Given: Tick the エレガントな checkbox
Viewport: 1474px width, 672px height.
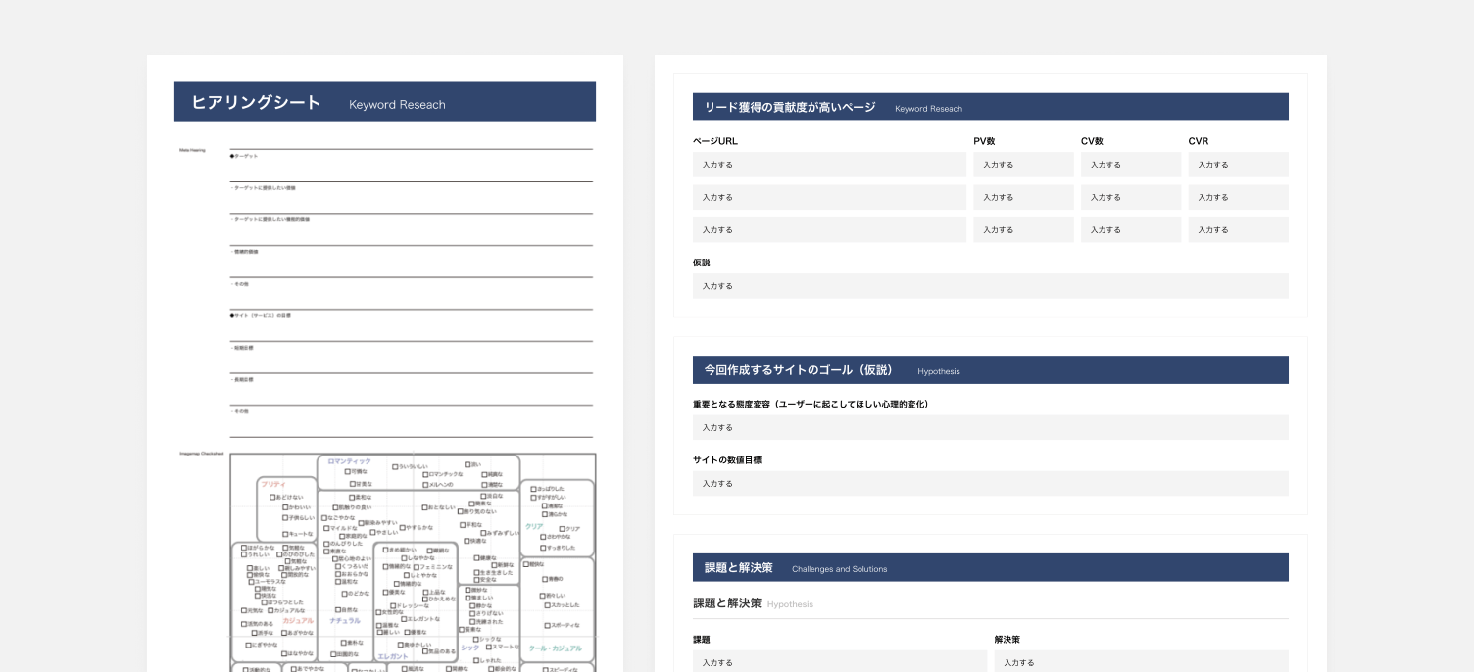Looking at the screenshot, I should [403, 619].
